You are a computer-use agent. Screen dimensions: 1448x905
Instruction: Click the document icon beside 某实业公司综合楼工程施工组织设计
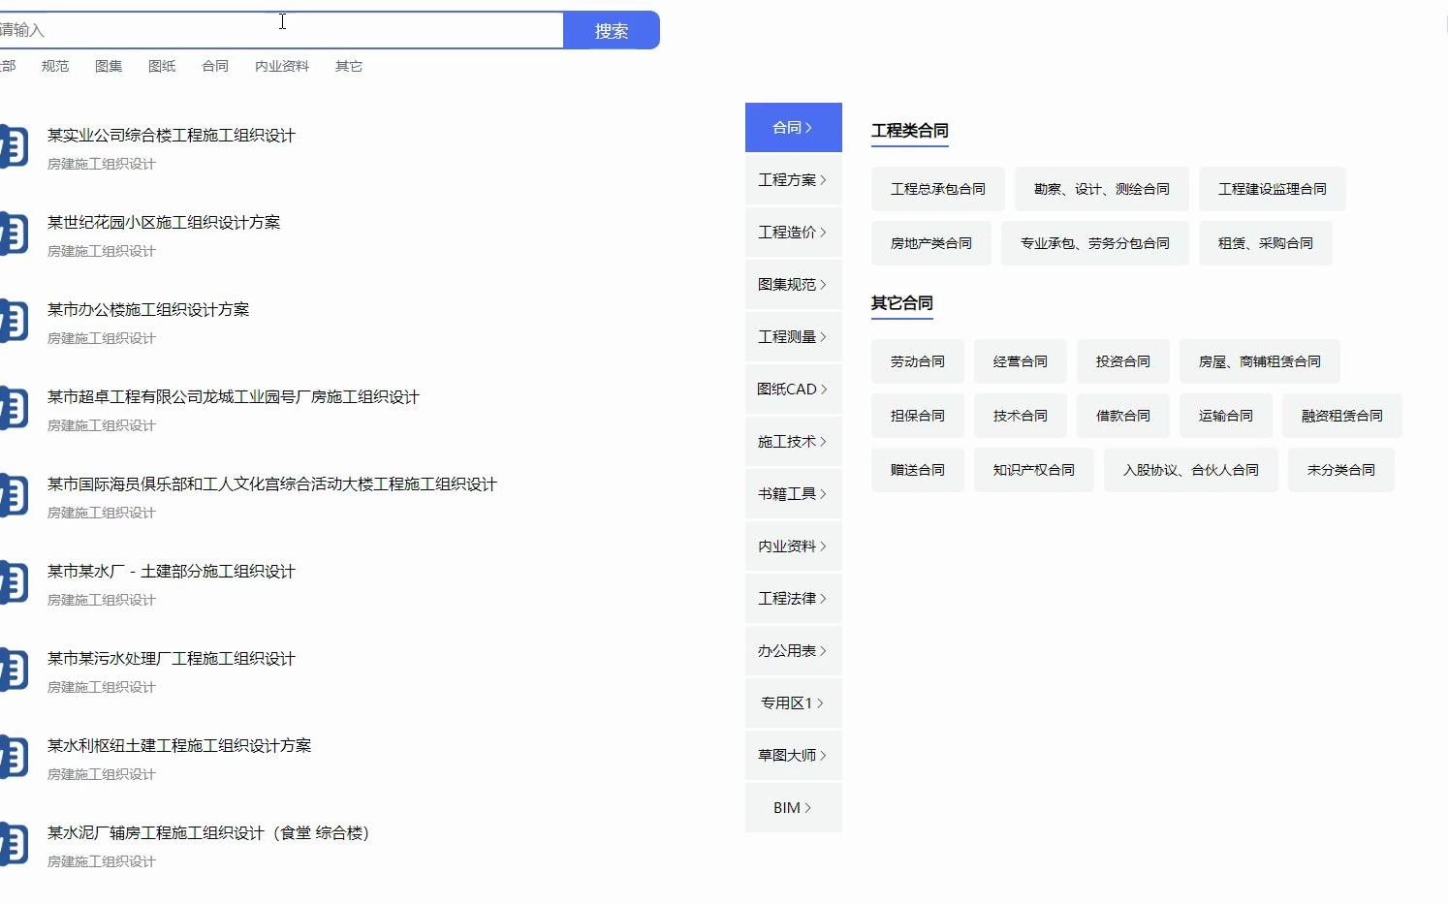click(14, 146)
